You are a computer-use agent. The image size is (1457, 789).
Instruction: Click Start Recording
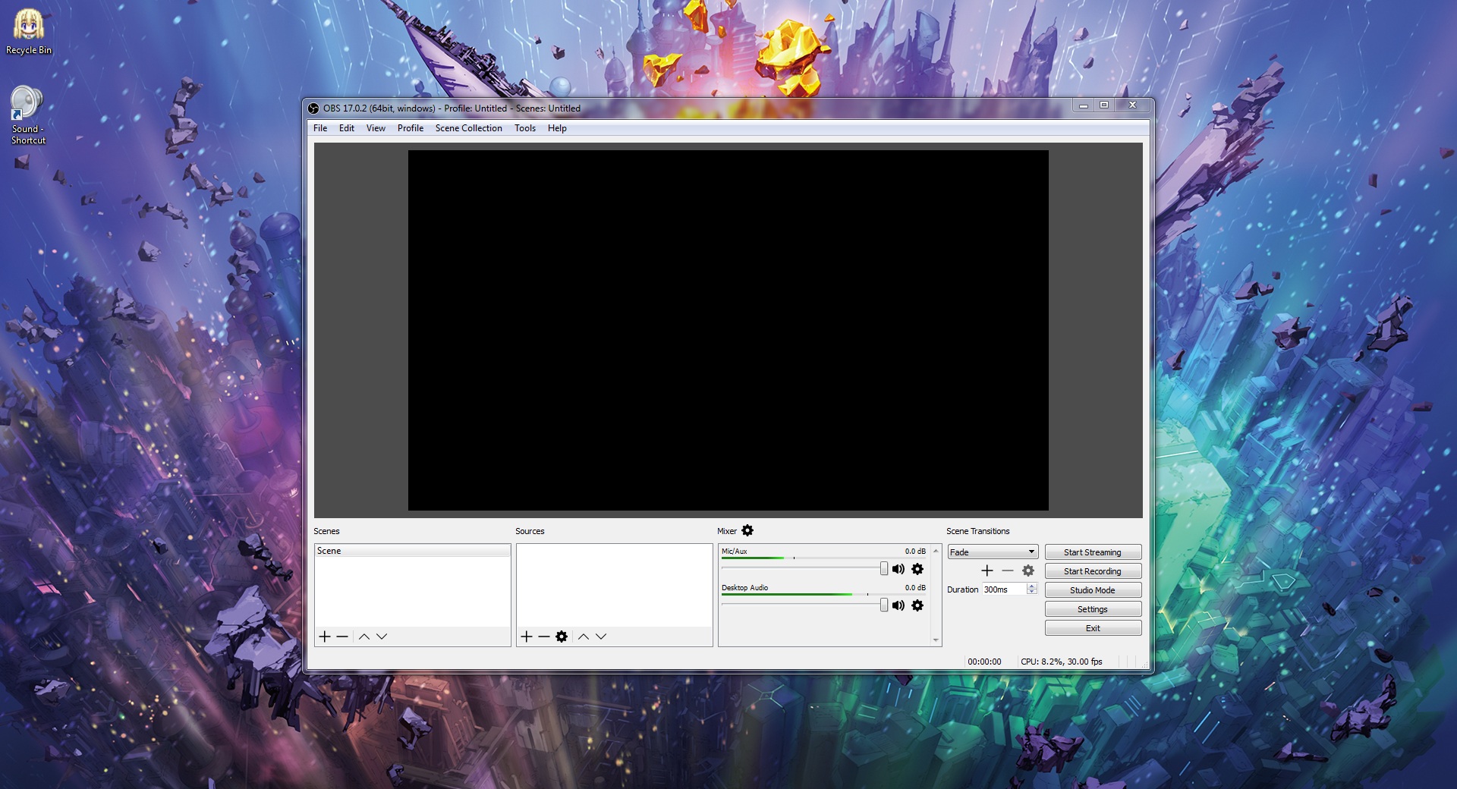pos(1093,571)
